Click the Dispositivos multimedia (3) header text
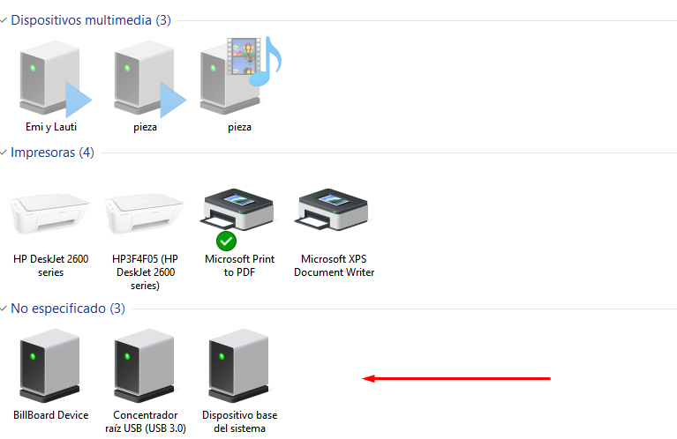This screenshot has height=439, width=677. (x=91, y=20)
